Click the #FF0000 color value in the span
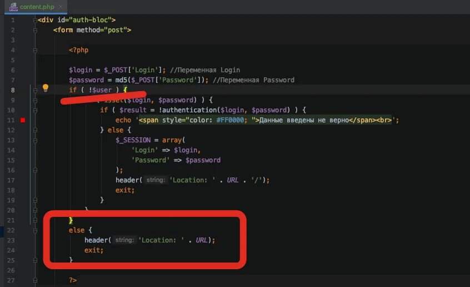The image size is (470, 287). 230,120
